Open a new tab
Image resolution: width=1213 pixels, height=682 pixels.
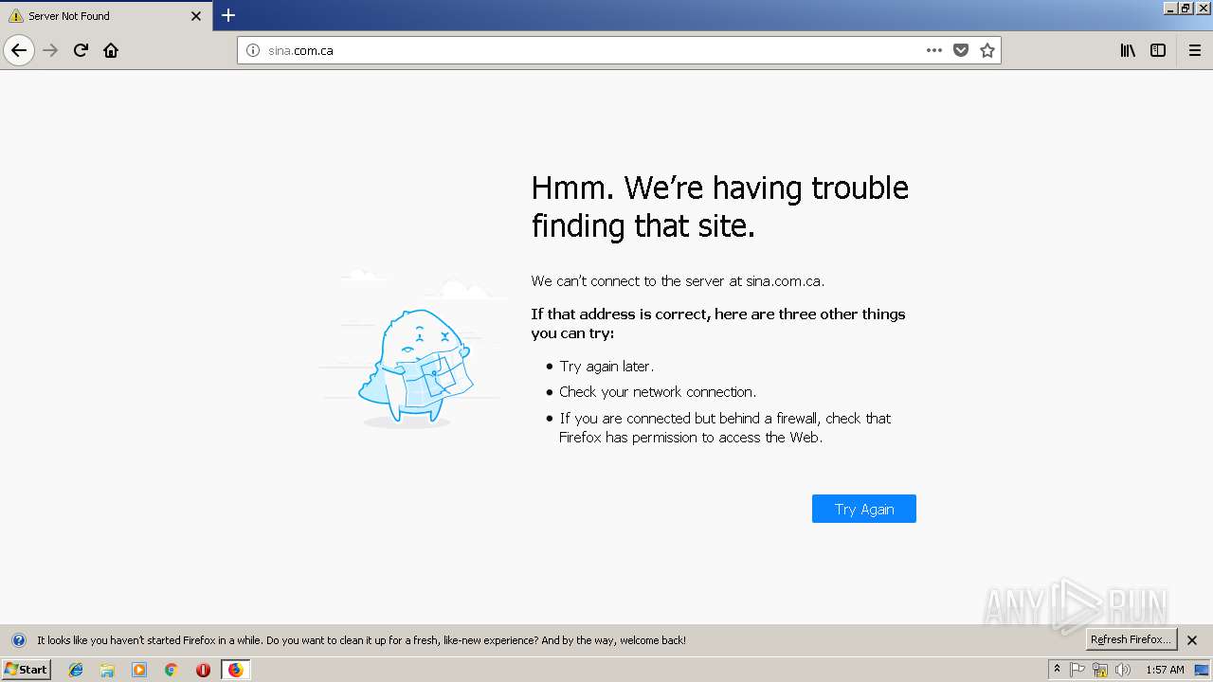(228, 15)
